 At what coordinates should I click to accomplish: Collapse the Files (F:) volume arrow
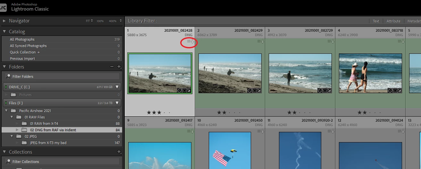(x=117, y=103)
